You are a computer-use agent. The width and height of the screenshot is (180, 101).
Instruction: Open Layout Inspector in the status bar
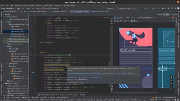(x=170, y=98)
